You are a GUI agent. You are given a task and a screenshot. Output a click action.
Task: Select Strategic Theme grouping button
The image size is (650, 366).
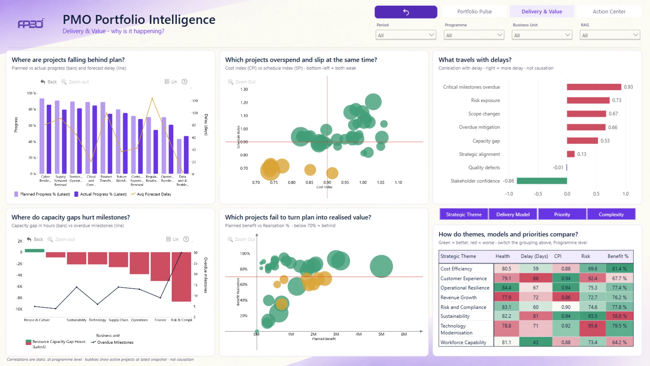[x=464, y=214]
